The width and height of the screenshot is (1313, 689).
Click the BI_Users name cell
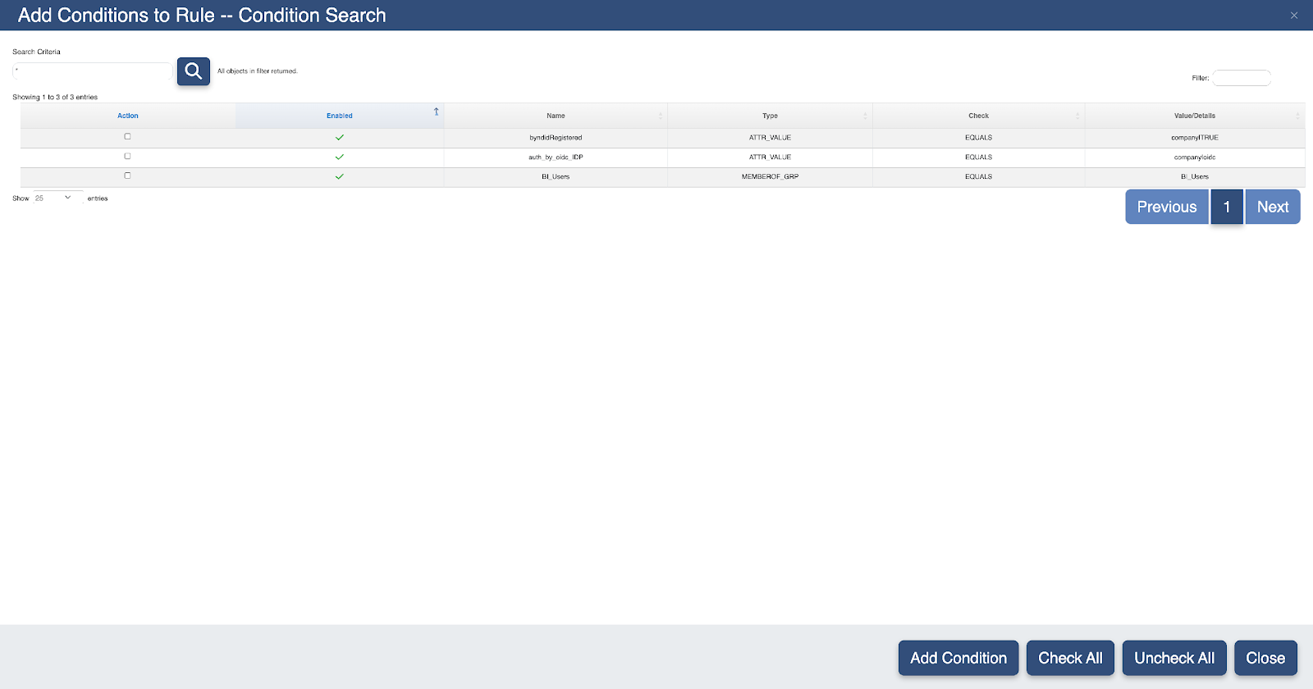(x=556, y=177)
